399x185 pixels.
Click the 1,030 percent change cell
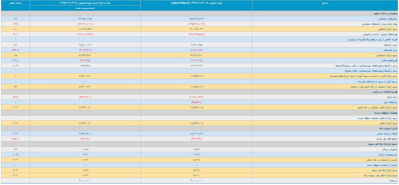pos(15,66)
